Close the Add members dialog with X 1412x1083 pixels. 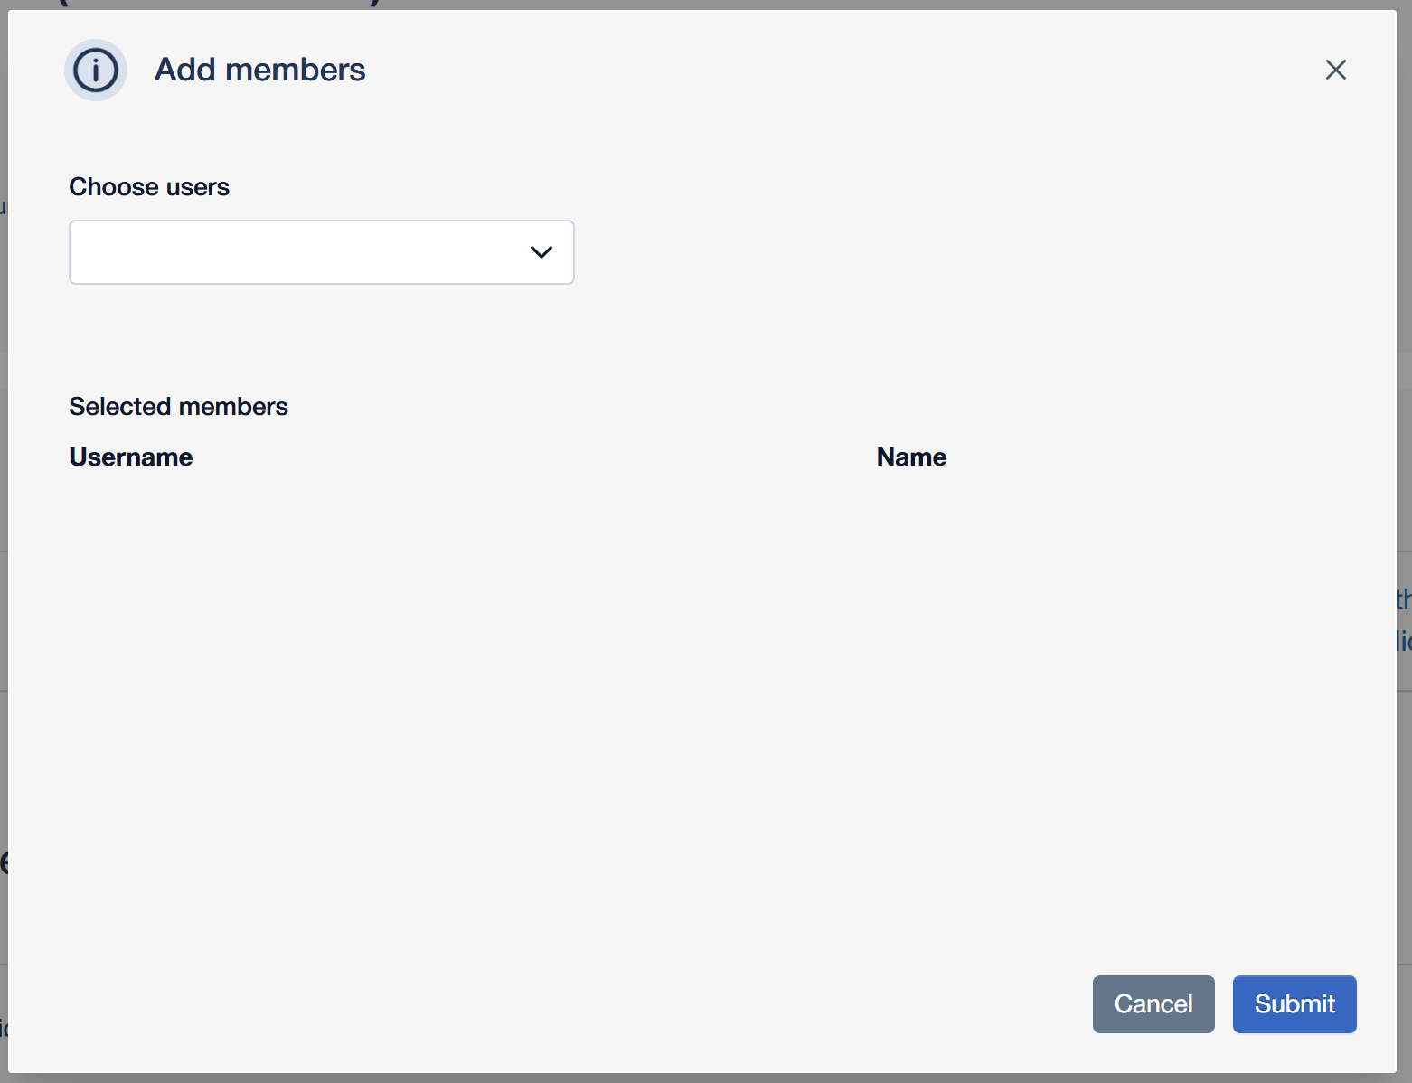tap(1335, 70)
